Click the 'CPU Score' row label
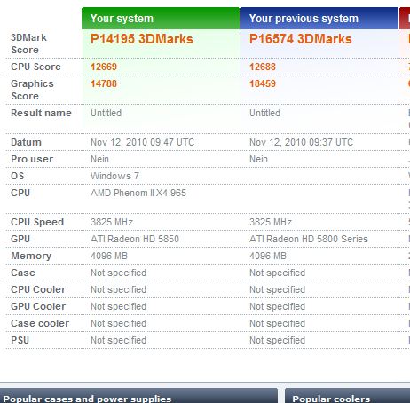The image size is (410, 403). (x=35, y=67)
